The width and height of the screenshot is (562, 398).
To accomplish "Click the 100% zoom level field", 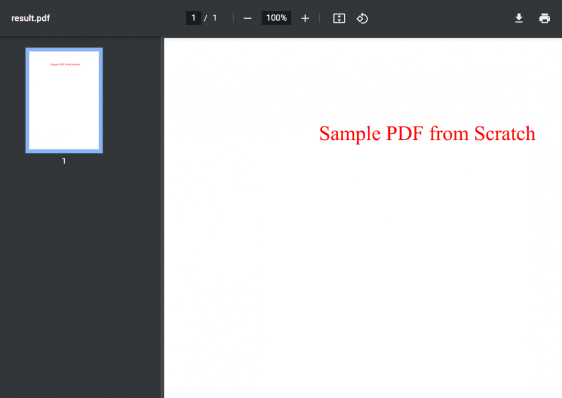I will click(x=276, y=18).
